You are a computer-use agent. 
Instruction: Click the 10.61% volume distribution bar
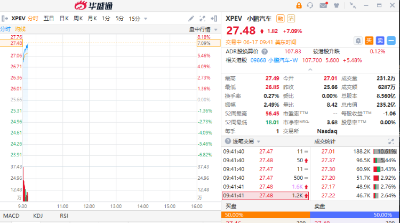[x=385, y=152]
